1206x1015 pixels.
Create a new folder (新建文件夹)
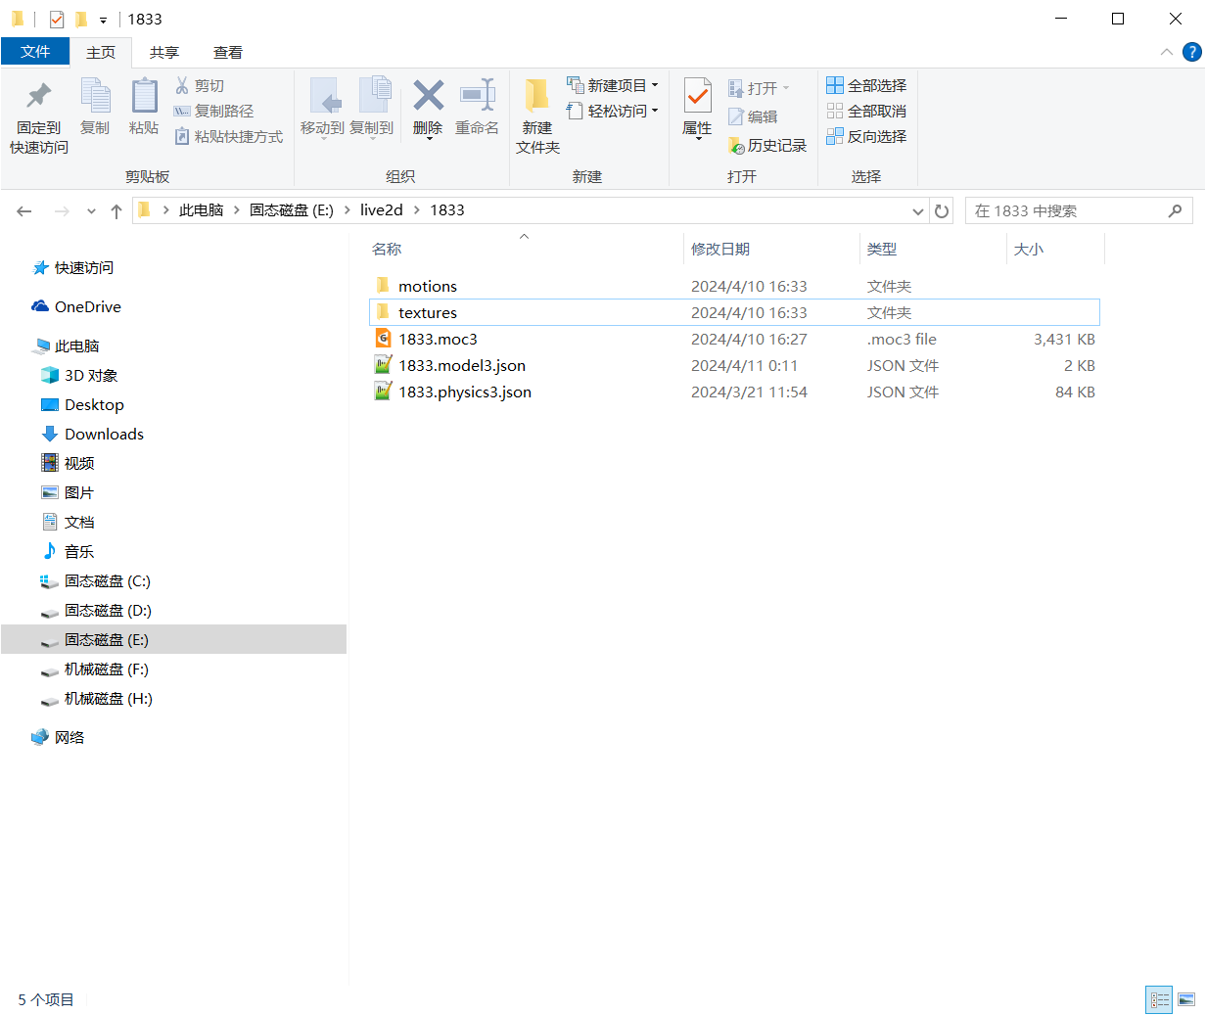pos(537,117)
